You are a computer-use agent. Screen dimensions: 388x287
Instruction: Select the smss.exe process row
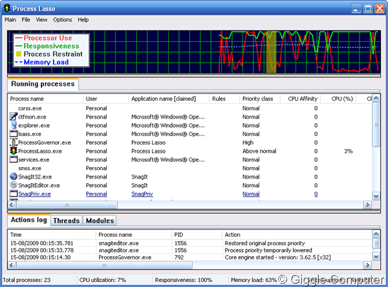coord(189,168)
